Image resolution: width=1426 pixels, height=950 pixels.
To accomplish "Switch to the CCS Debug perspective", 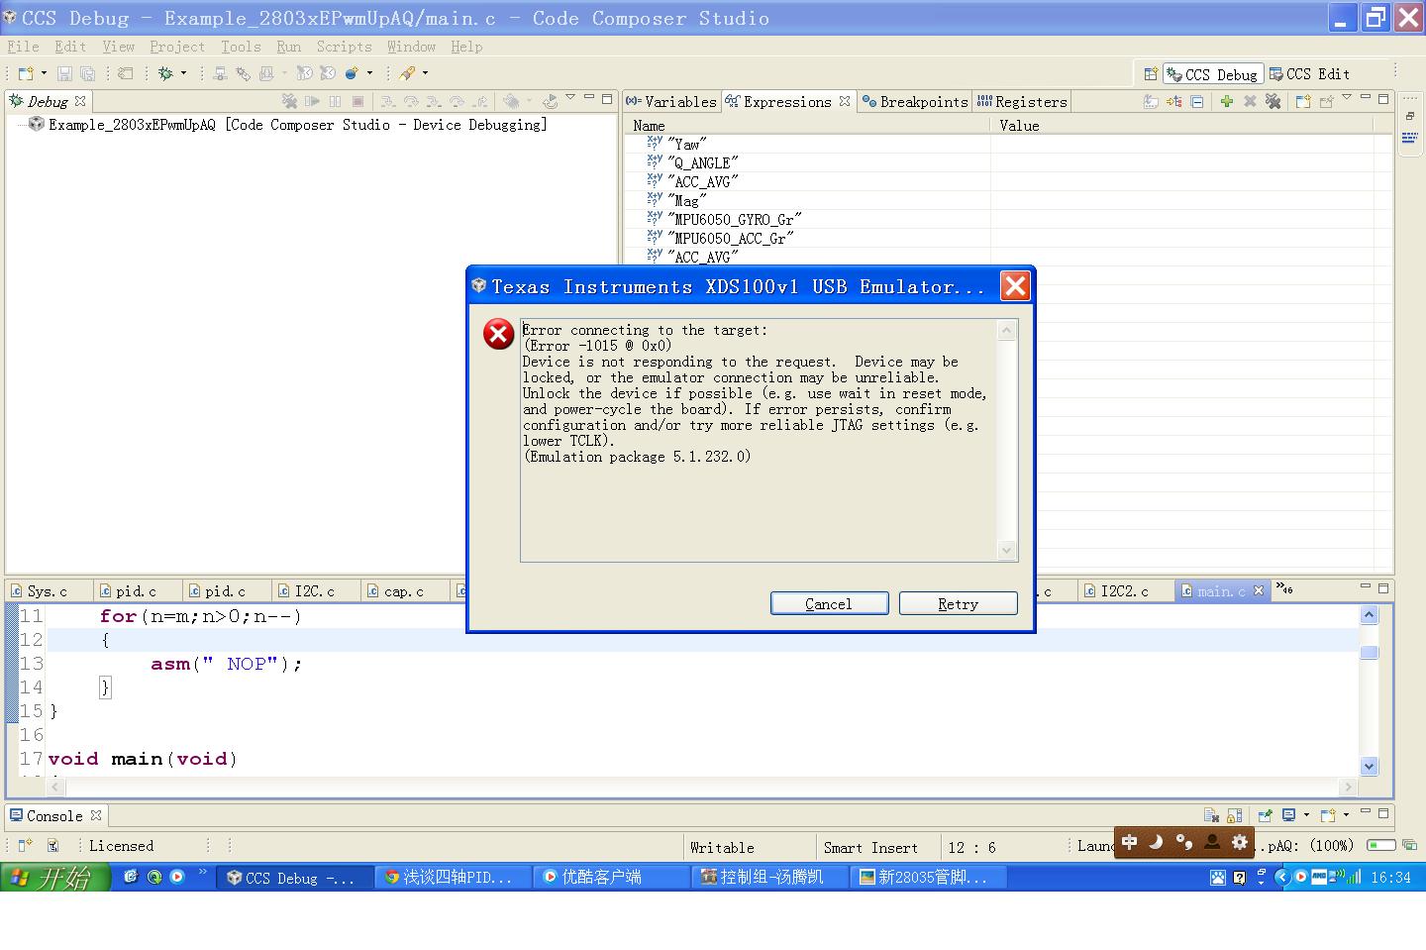I will point(1212,74).
